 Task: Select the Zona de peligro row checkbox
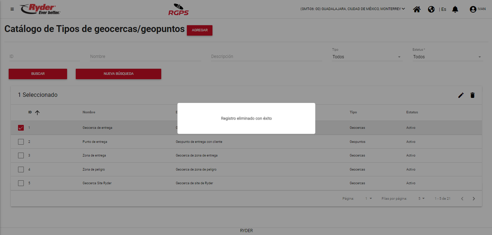(21, 170)
